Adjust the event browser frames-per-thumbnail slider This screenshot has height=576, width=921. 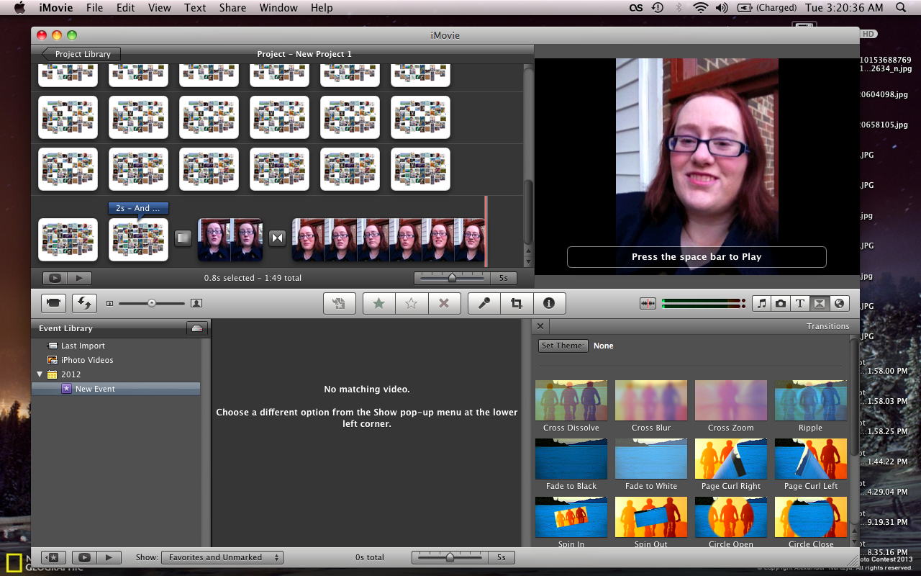pos(450,557)
